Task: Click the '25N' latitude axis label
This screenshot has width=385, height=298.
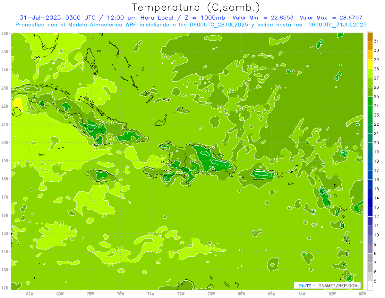Action: [4, 51]
